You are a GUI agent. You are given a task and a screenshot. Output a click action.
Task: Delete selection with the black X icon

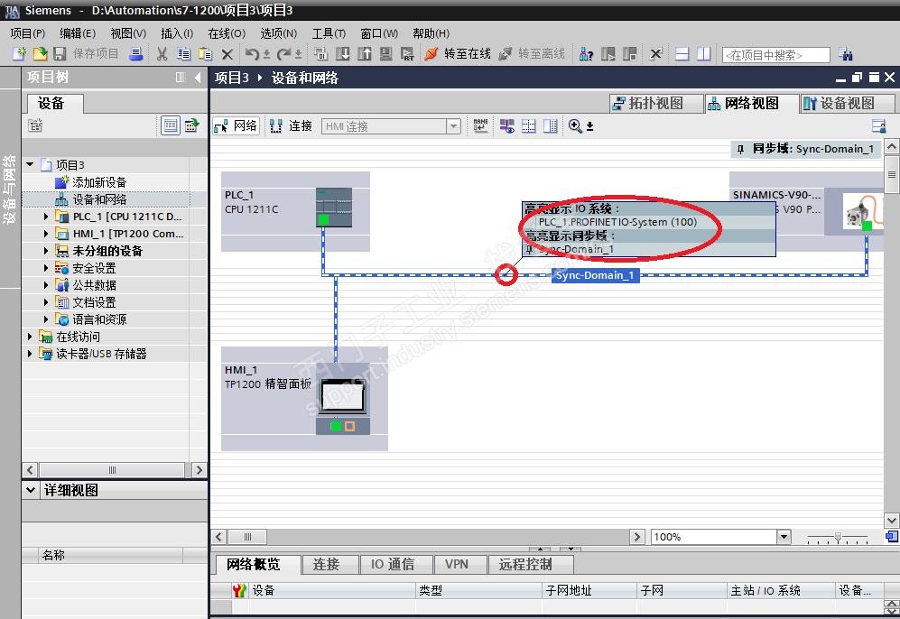[x=227, y=54]
